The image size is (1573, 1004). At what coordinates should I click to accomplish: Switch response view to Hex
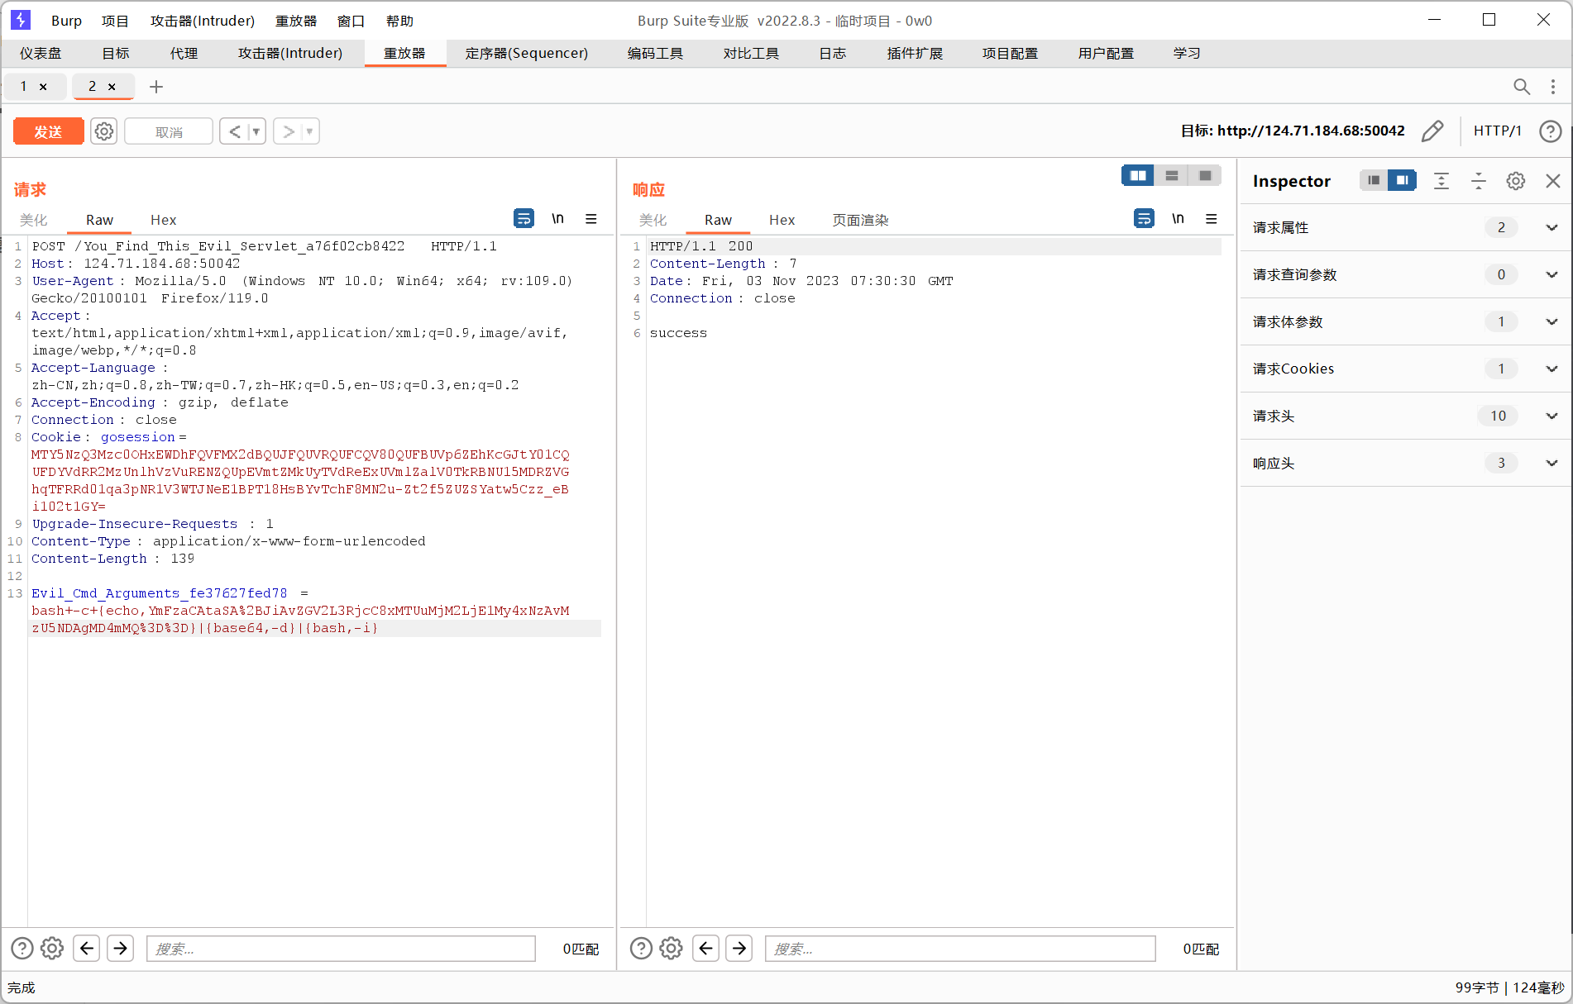tap(782, 220)
